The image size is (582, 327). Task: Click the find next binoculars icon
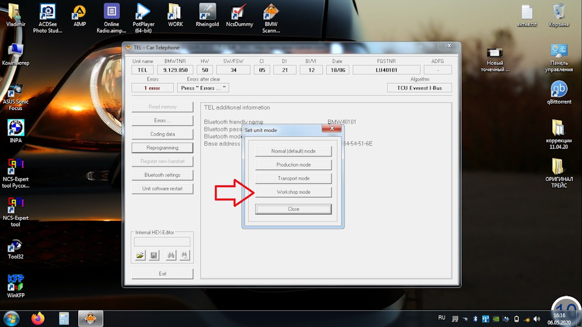point(184,256)
